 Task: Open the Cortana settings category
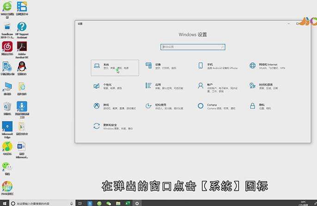216,106
